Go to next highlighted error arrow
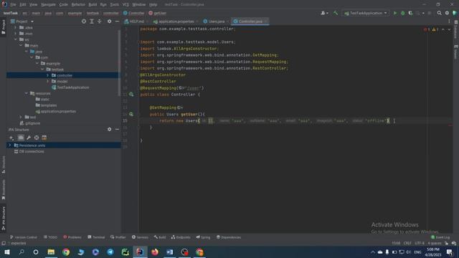459x258 pixels. tap(449, 29)
